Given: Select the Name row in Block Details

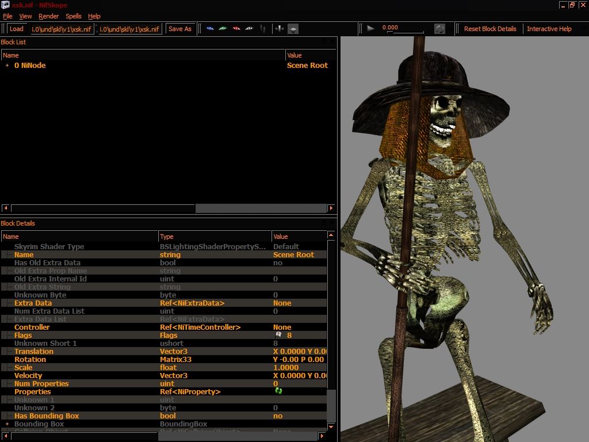Looking at the screenshot, I should coord(164,254).
